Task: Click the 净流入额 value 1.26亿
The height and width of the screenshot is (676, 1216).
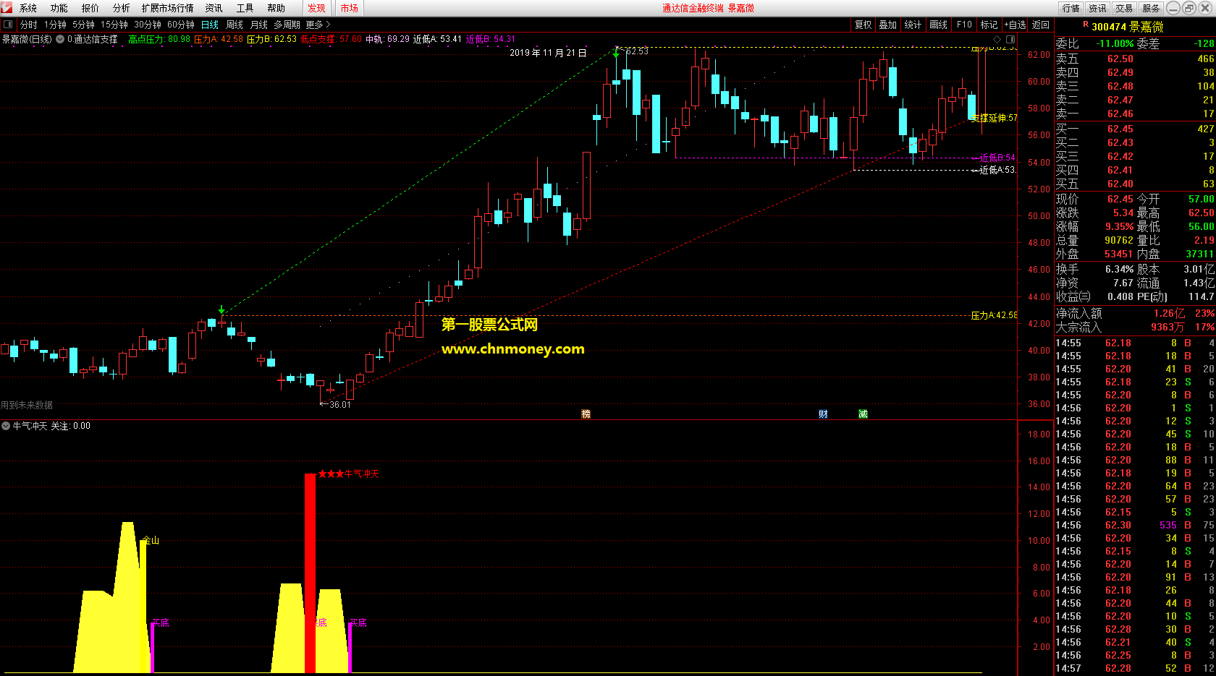Action: point(1170,313)
